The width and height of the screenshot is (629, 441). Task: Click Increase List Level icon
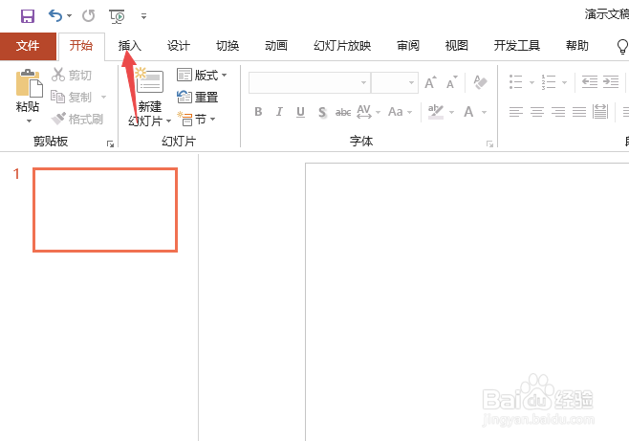pyautogui.click(x=611, y=82)
